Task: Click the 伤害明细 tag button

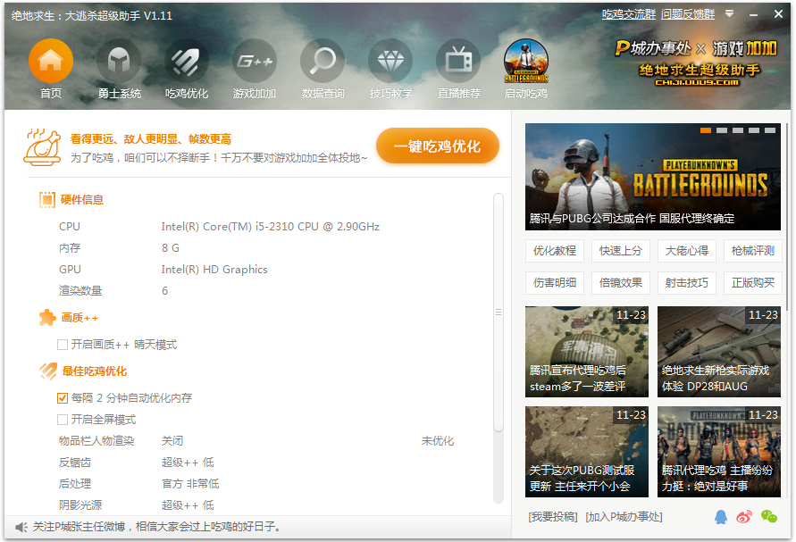Action: (555, 283)
